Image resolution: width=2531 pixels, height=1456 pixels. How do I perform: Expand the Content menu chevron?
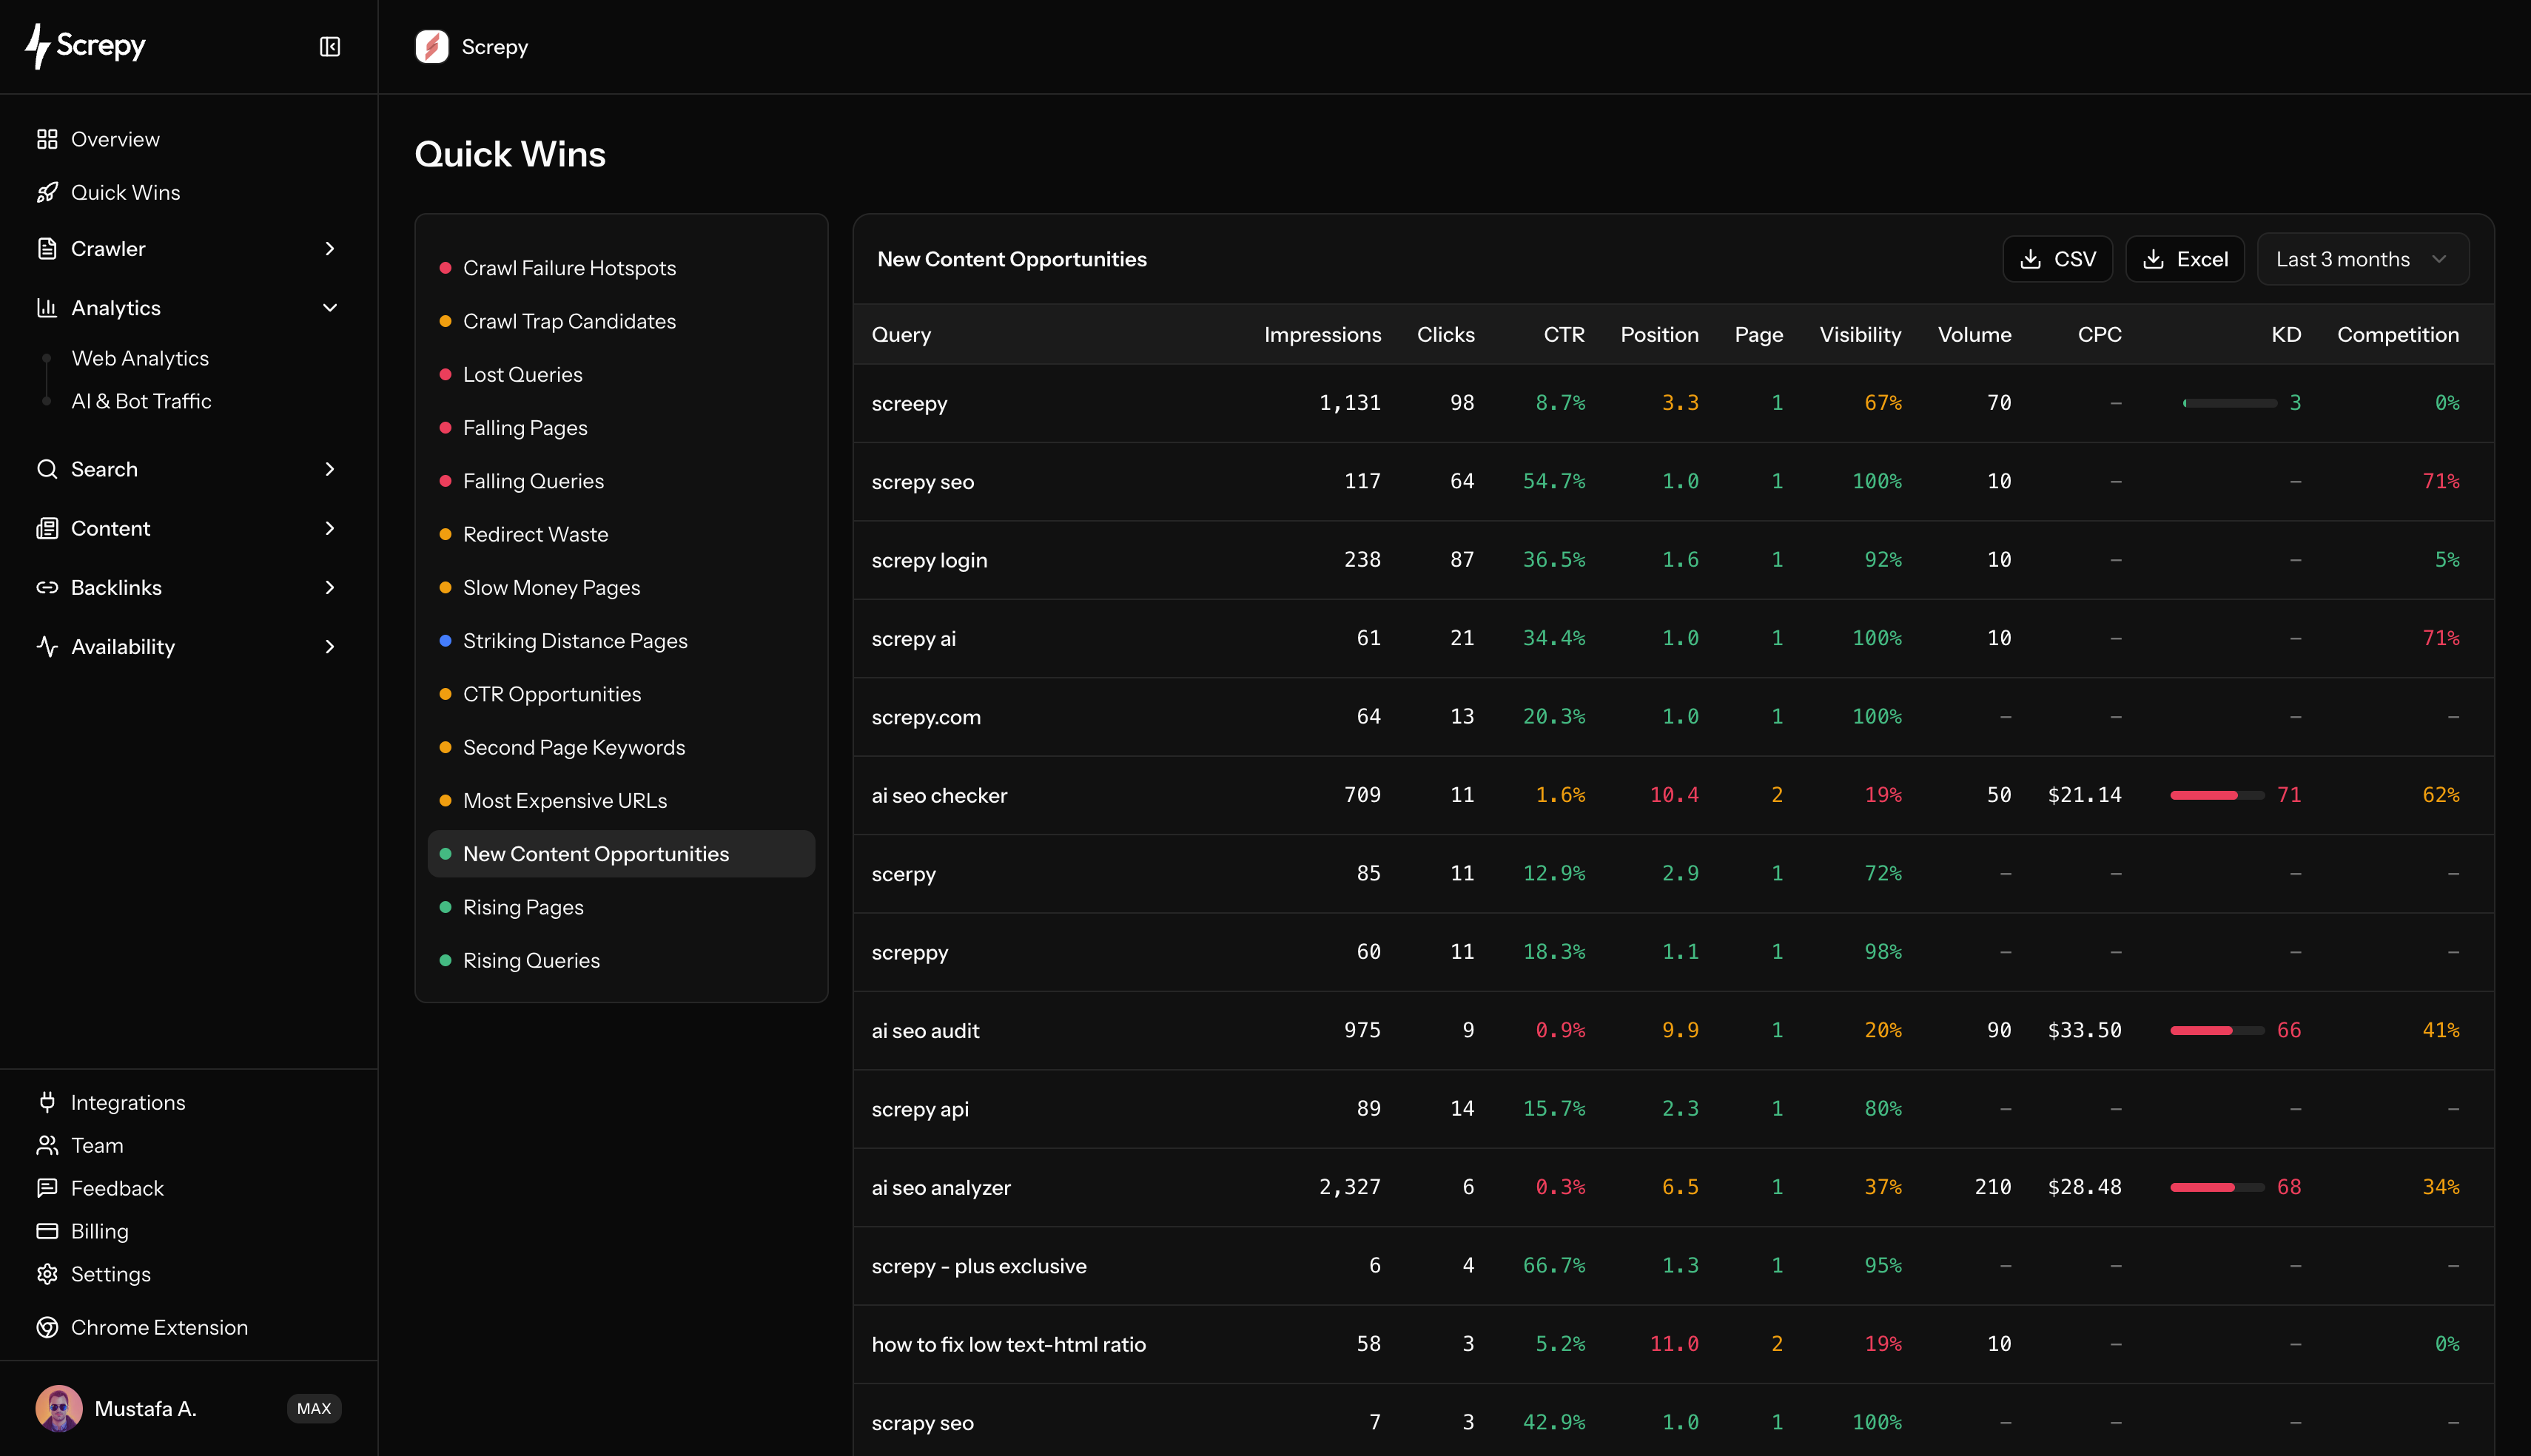point(330,528)
